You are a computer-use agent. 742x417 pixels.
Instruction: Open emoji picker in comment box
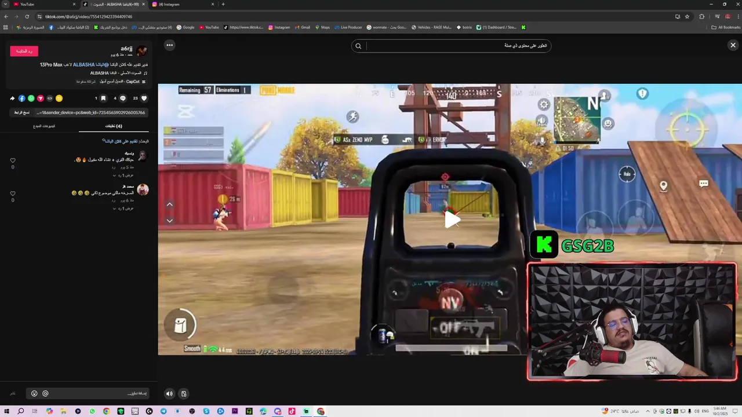(34, 394)
